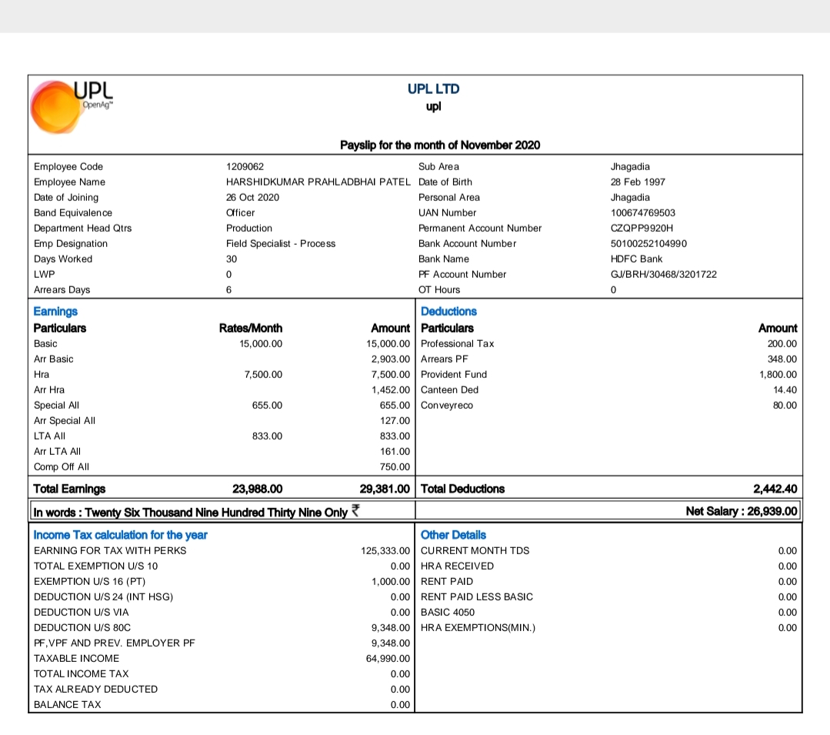Click total earnings amount 29,381.00
This screenshot has width=830, height=735.
pos(385,489)
